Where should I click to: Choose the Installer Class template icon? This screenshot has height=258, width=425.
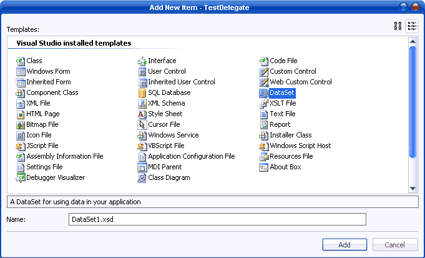pyautogui.click(x=264, y=136)
